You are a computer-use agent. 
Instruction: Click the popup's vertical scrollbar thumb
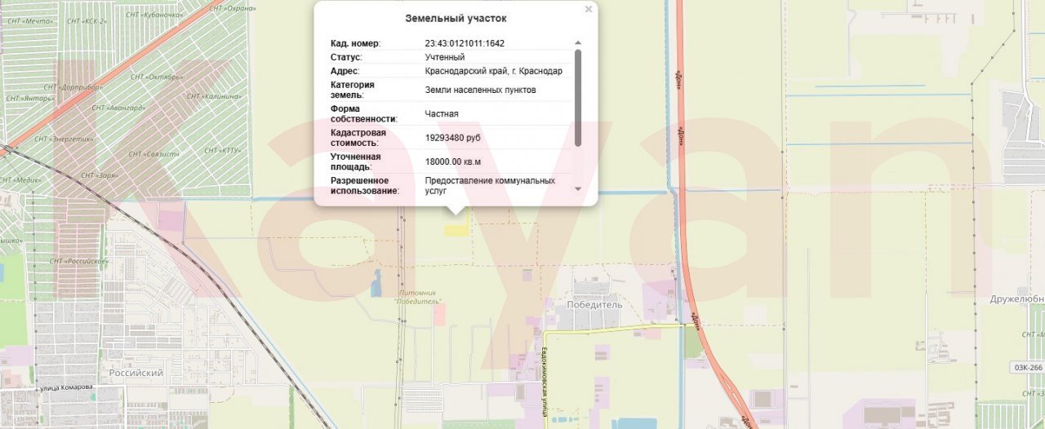(578, 98)
